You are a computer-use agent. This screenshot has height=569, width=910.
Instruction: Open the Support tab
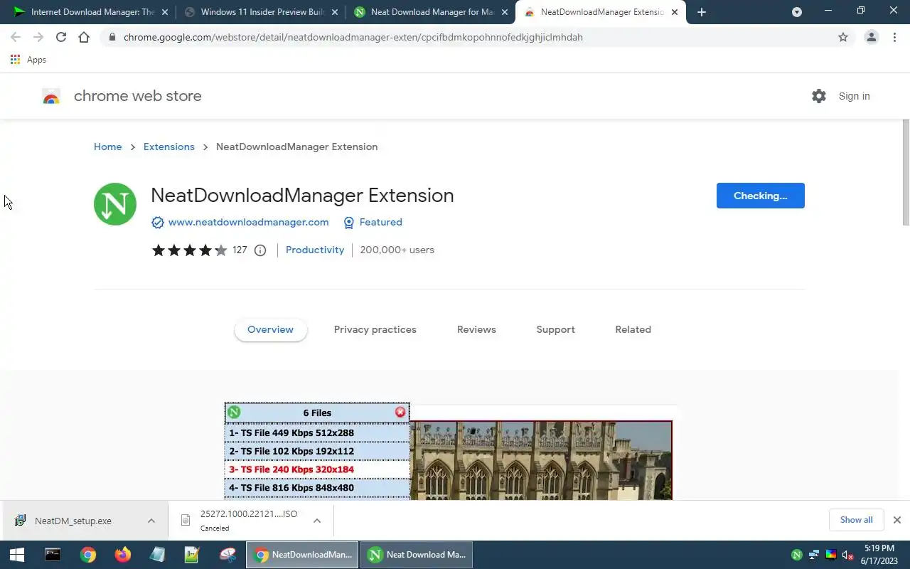(x=555, y=329)
